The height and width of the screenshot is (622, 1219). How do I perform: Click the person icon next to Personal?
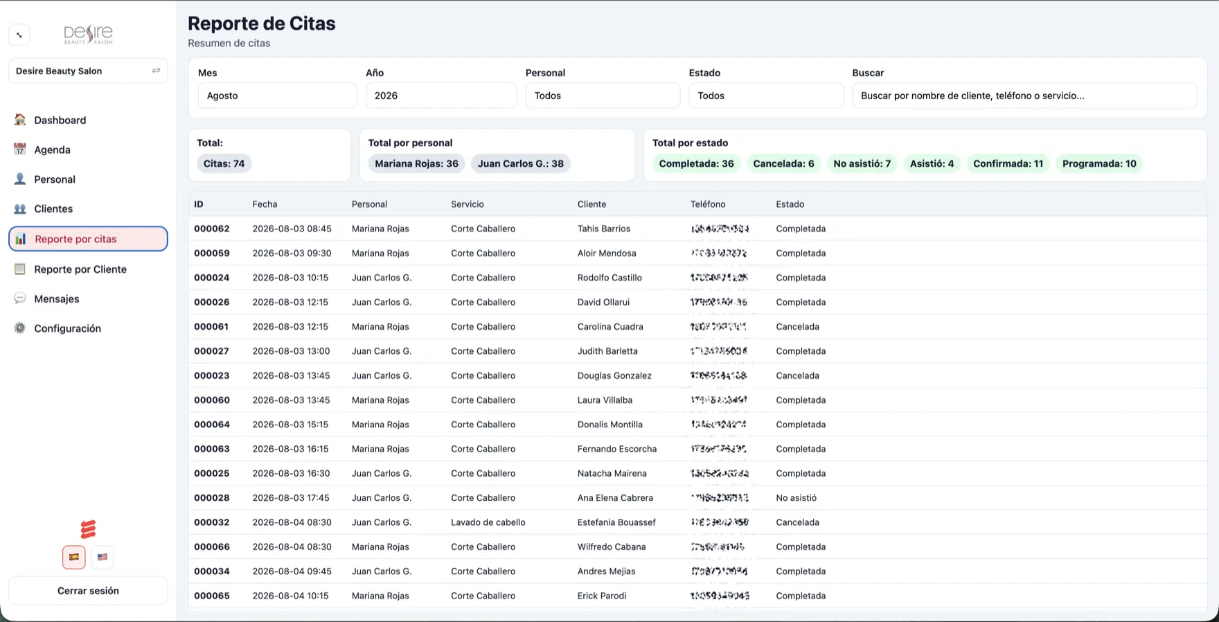point(20,179)
